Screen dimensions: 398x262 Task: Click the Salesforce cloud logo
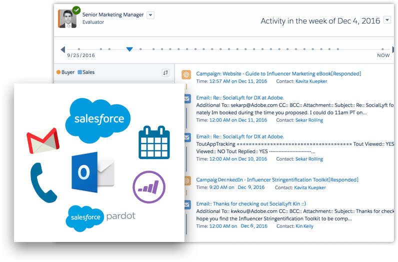[97, 120]
